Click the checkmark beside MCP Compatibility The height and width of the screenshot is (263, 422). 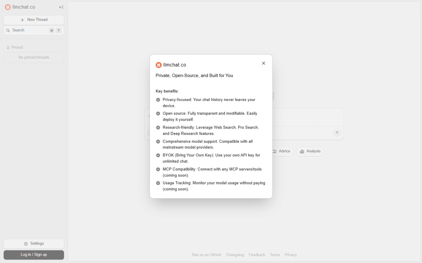tap(158, 169)
